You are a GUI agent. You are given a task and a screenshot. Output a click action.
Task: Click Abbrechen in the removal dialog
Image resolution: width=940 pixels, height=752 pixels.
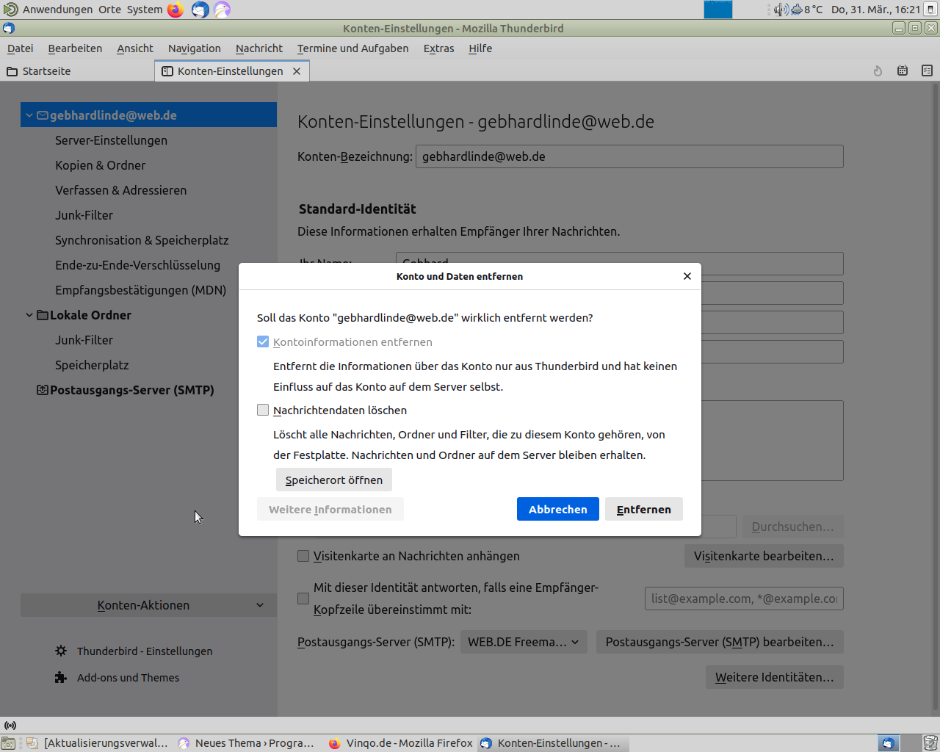(x=558, y=509)
